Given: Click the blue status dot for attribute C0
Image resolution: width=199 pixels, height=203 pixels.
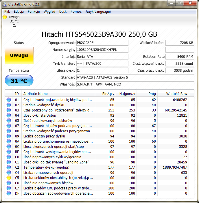Looking at the screenshot, I should click(9, 157).
